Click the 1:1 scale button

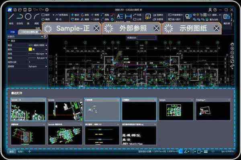[213, 152]
